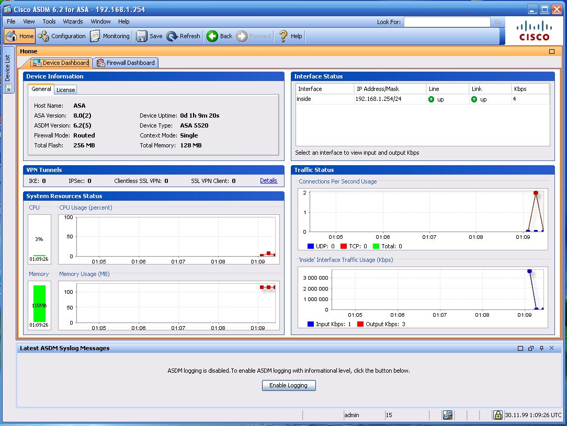Open the Configuration section
567x426 pixels.
(62, 36)
